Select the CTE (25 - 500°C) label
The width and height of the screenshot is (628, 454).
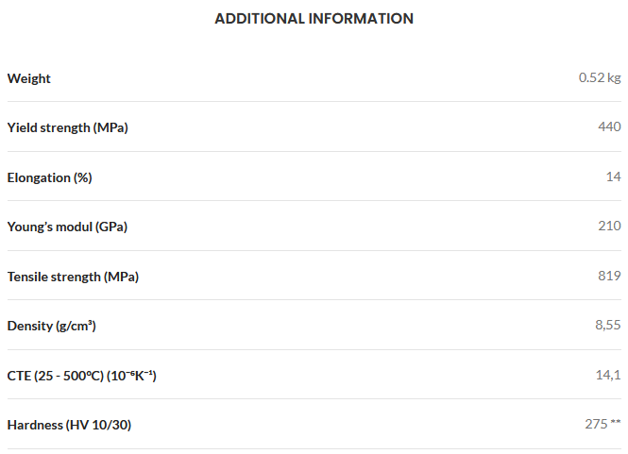[x=82, y=376]
